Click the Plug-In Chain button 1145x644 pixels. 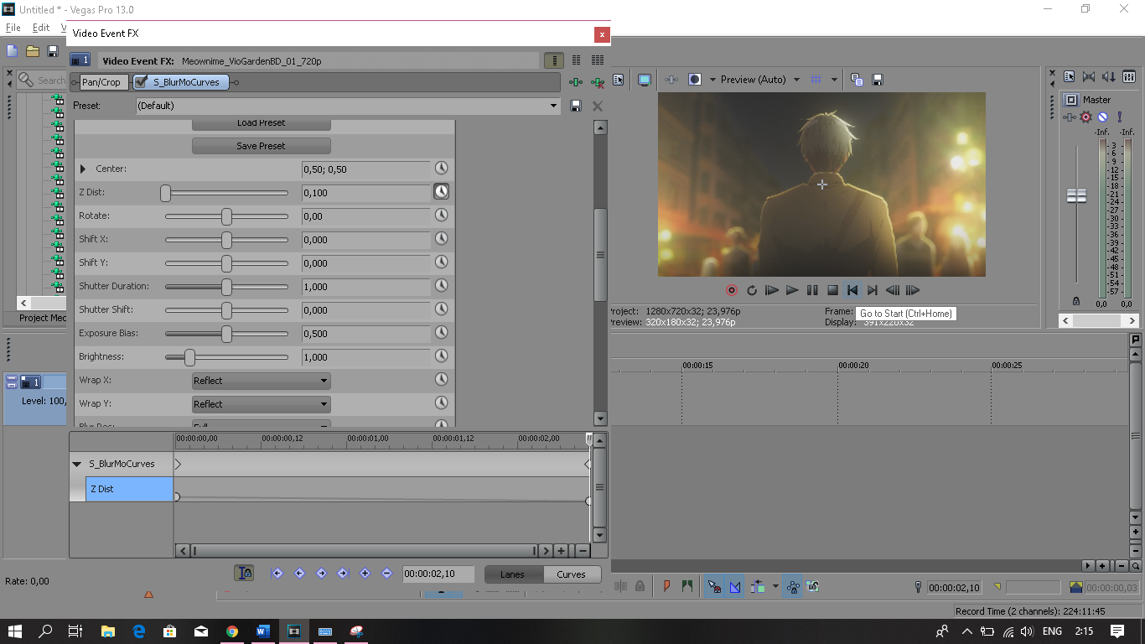coord(576,82)
